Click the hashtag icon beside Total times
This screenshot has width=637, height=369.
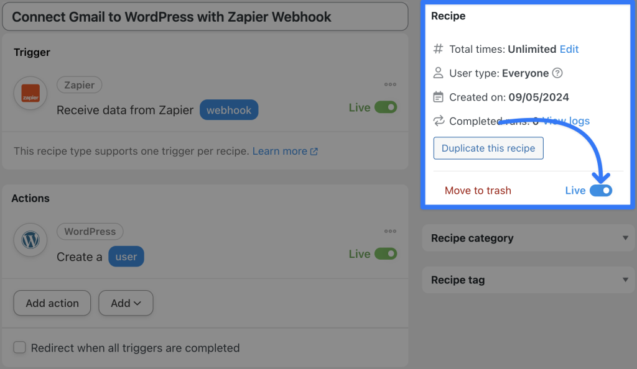(x=437, y=49)
